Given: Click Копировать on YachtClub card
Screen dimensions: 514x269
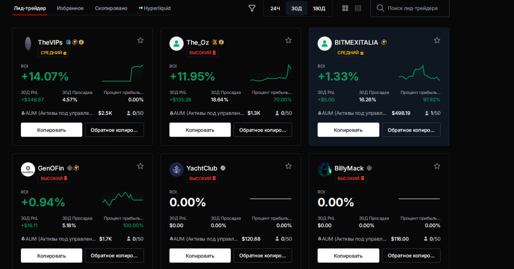Looking at the screenshot, I should tap(200, 255).
